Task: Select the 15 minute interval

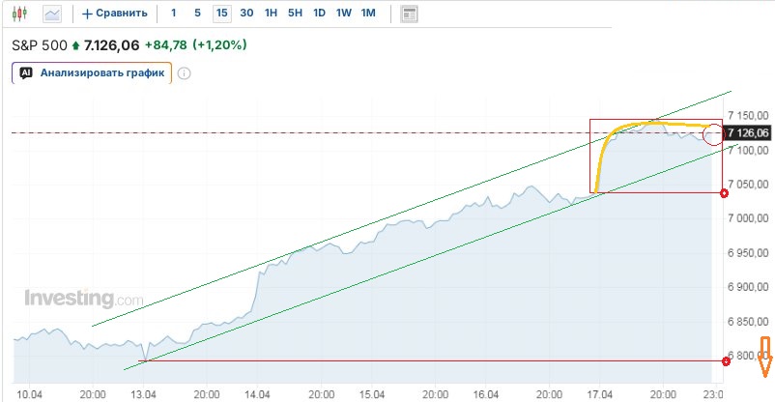Action: [x=222, y=14]
